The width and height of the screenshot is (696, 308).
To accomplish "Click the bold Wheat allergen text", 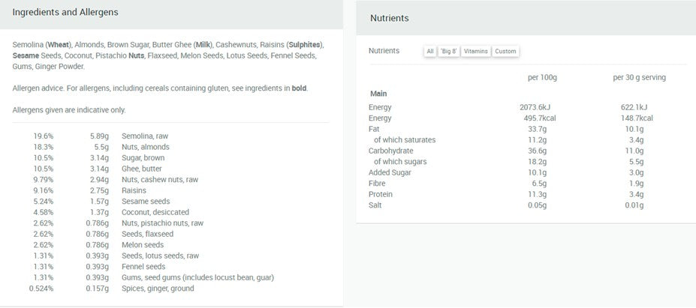I will click(x=59, y=45).
